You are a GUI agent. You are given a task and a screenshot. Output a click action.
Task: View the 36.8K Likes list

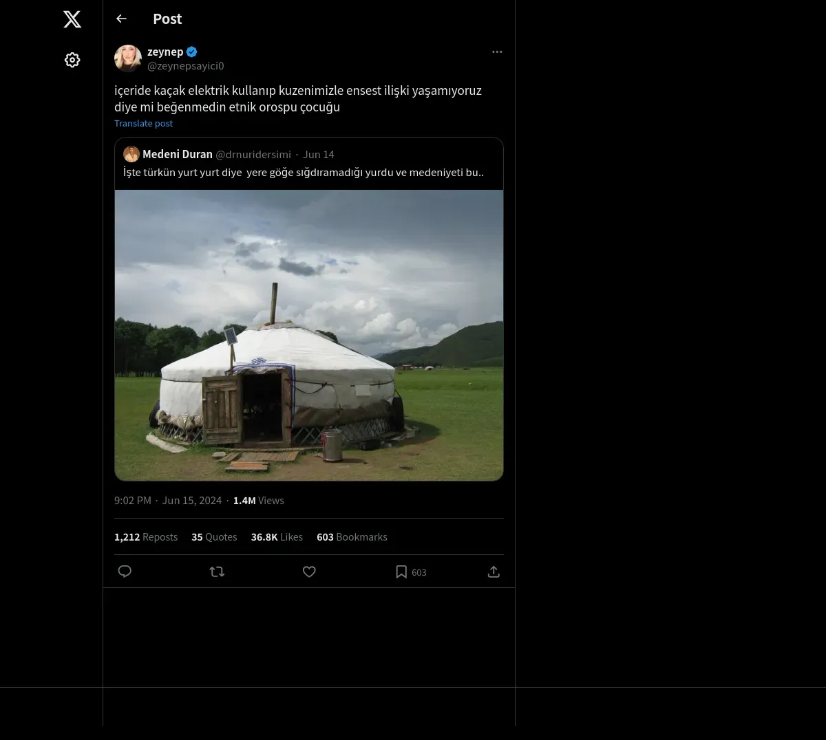pos(277,537)
